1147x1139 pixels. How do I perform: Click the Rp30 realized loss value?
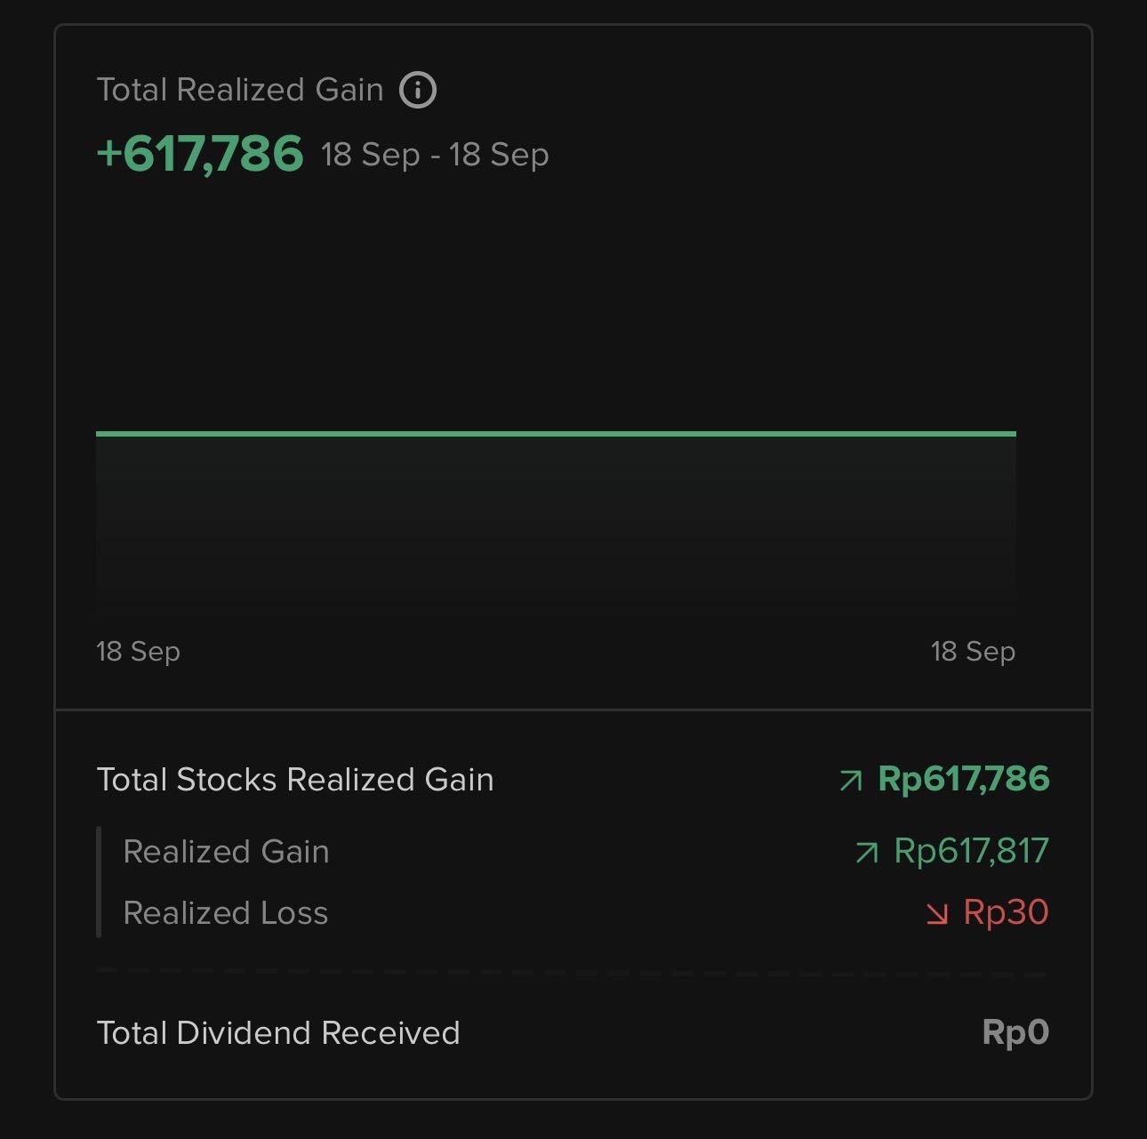pyautogui.click(x=1006, y=912)
